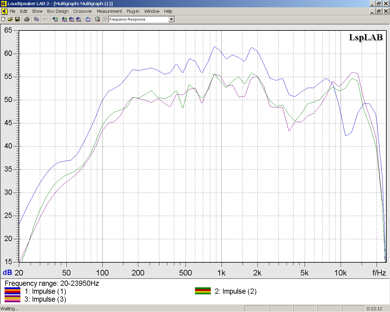This screenshot has width=390, height=312.
Task: Click the green waveform measurement icon
Action: [x=55, y=19]
